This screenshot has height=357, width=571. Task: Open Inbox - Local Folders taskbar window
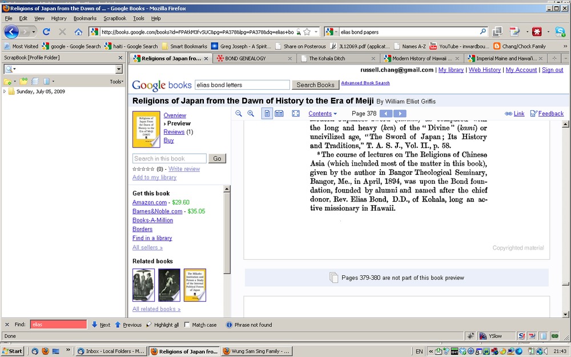(x=111, y=351)
